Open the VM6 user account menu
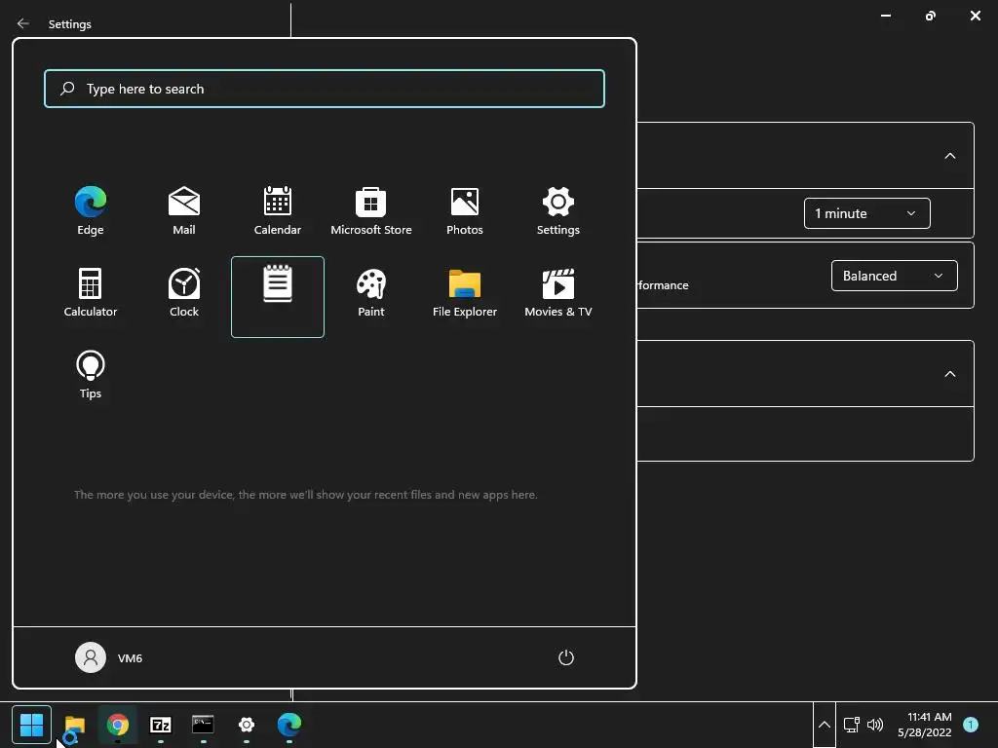 point(109,657)
